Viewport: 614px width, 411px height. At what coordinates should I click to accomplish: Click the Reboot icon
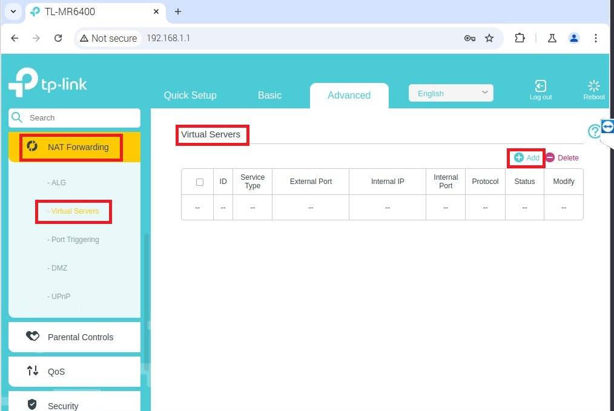593,87
